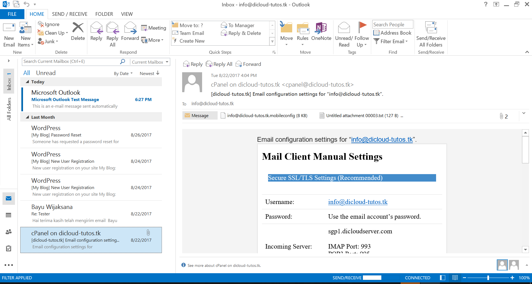This screenshot has width=532, height=284.
Task: Open the New Items menu
Action: click(26, 34)
